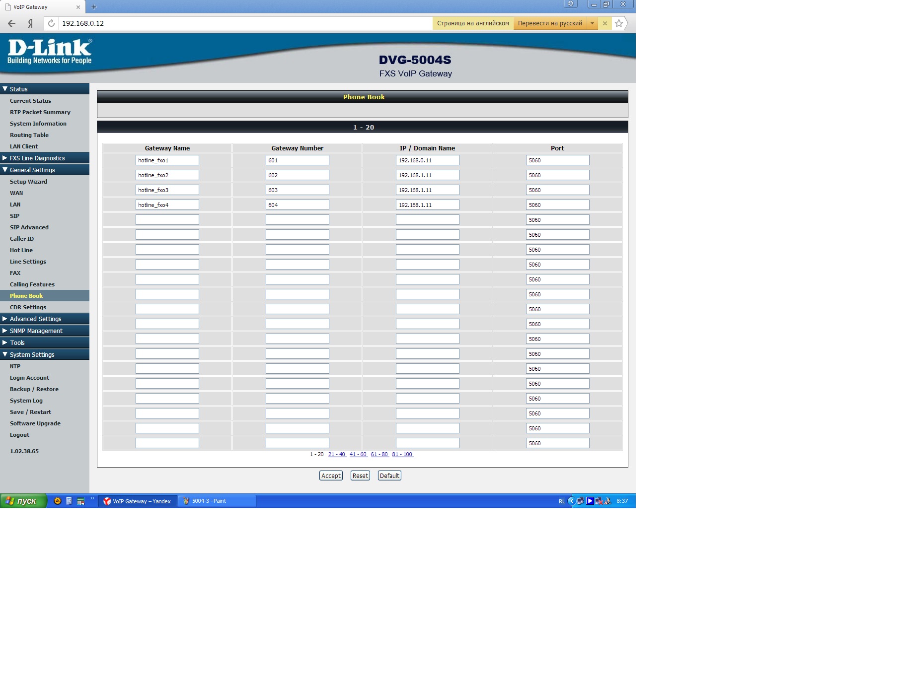Expand the Advanced Settings section
Viewport: 906px width, 679px height.
(45, 319)
